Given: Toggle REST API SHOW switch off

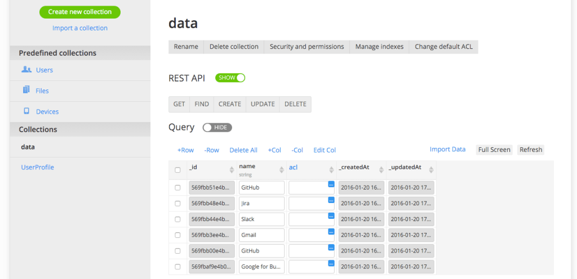Looking at the screenshot, I should [230, 78].
